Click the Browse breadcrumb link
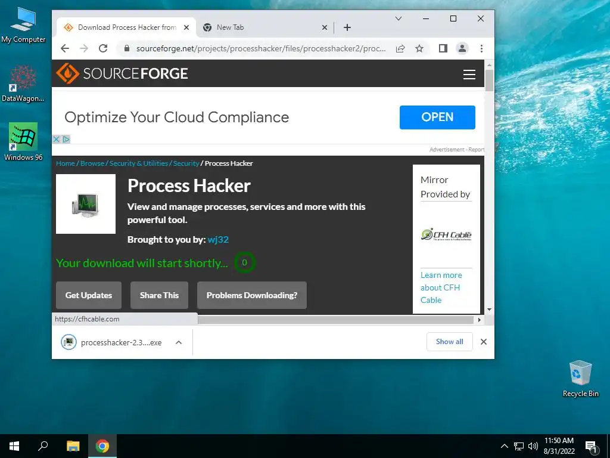 click(x=92, y=163)
